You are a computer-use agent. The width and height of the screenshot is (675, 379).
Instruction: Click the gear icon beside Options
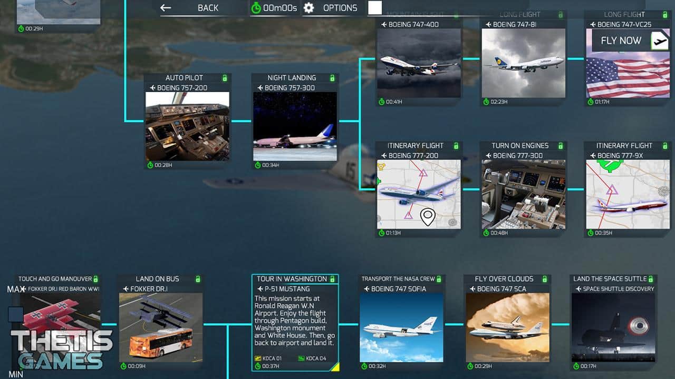309,8
